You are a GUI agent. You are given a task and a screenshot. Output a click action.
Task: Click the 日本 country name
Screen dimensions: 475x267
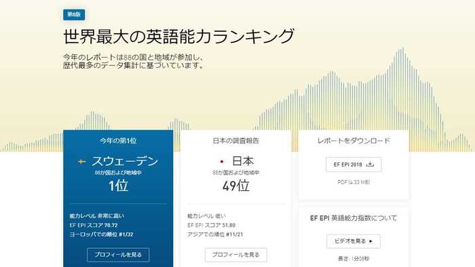point(243,161)
